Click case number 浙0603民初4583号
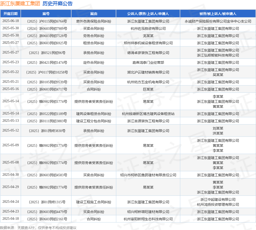 (x=47, y=175)
